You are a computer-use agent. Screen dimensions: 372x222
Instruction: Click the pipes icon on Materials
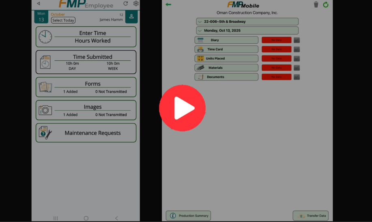click(x=200, y=68)
